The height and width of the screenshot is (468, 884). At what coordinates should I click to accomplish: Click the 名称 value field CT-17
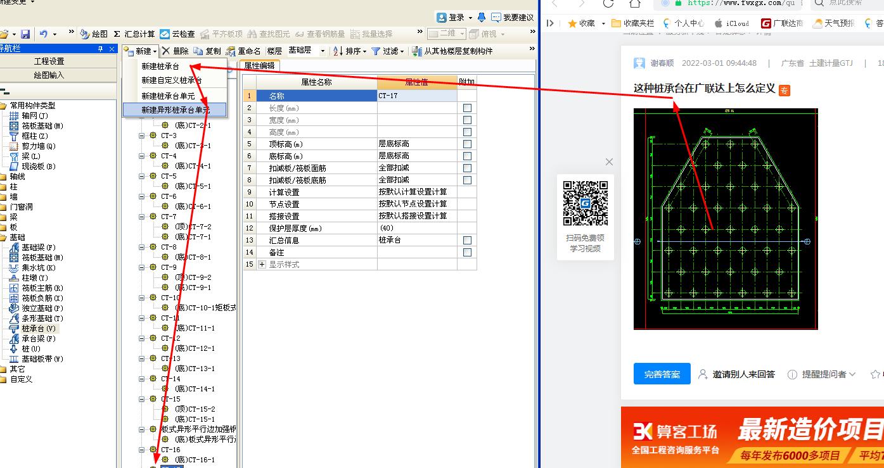417,96
